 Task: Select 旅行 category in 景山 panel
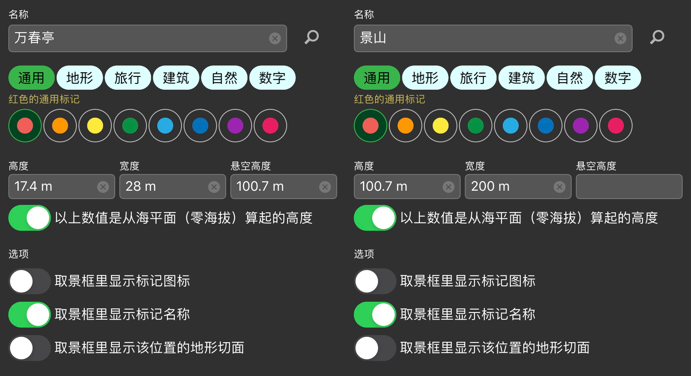click(473, 78)
